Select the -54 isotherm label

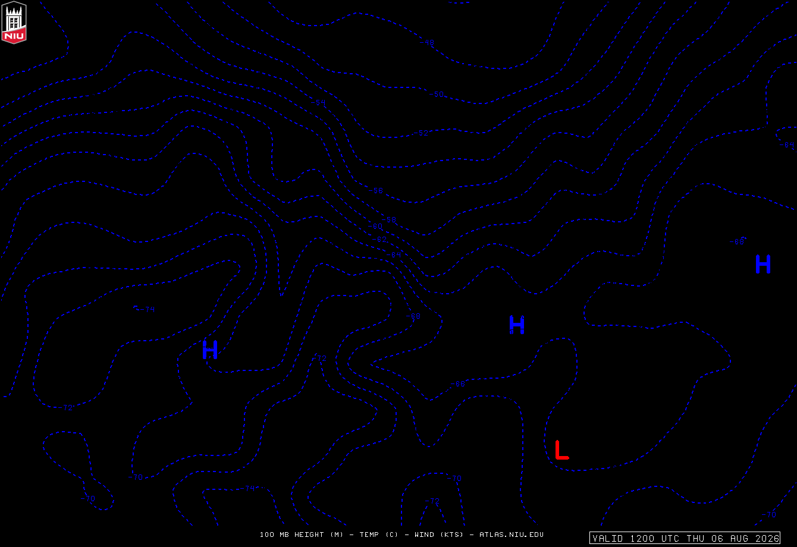pyautogui.click(x=318, y=102)
